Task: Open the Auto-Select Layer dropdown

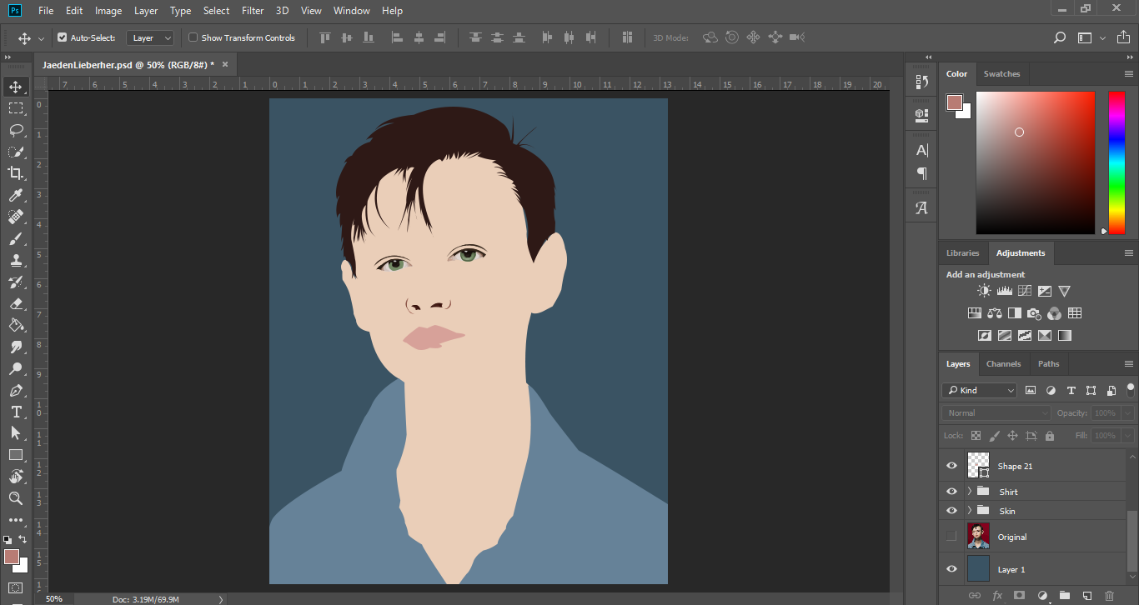Action: click(x=151, y=37)
